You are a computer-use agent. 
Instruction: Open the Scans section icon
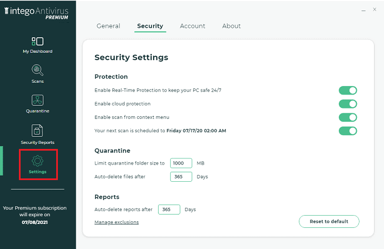(37, 71)
